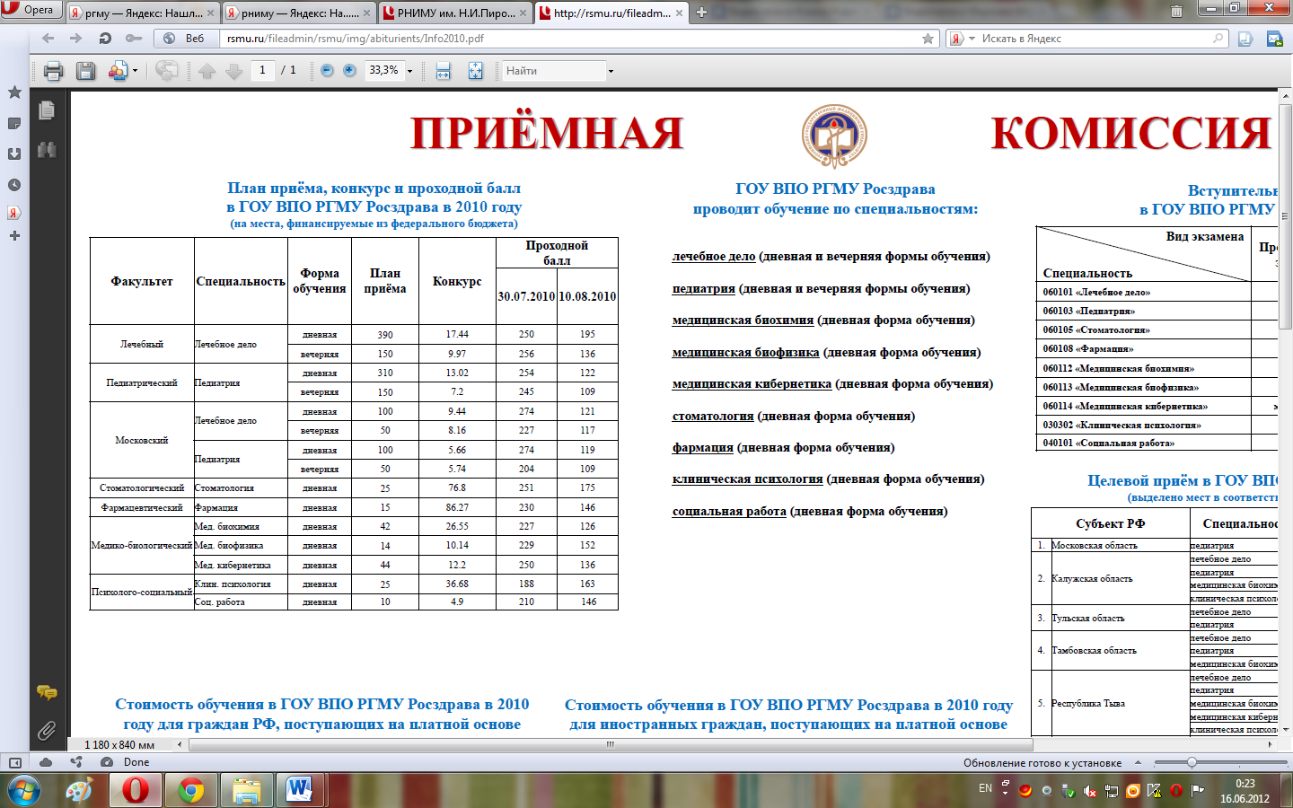The image size is (1293, 808).
Task: Open Paint from the taskbar
Action: pos(80,791)
